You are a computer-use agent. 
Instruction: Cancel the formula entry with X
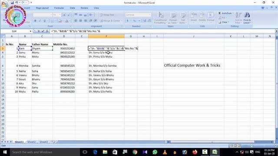pos(39,31)
